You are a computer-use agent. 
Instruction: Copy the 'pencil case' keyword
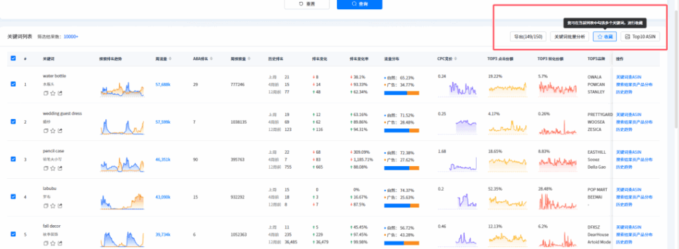(46, 168)
